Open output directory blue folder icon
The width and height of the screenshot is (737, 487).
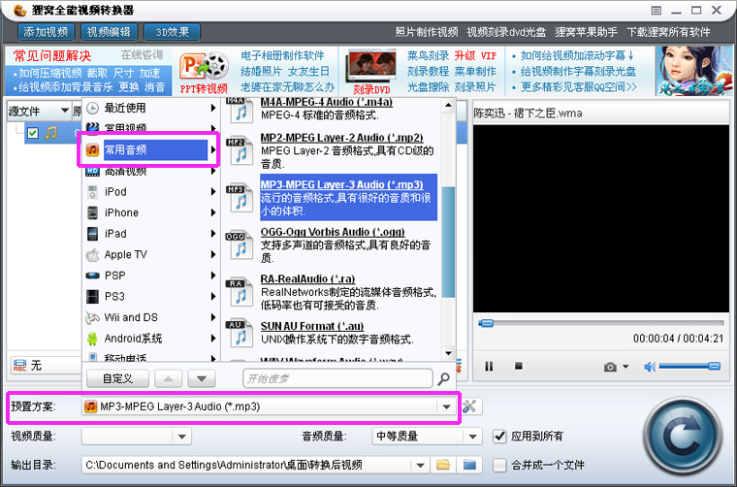469,466
